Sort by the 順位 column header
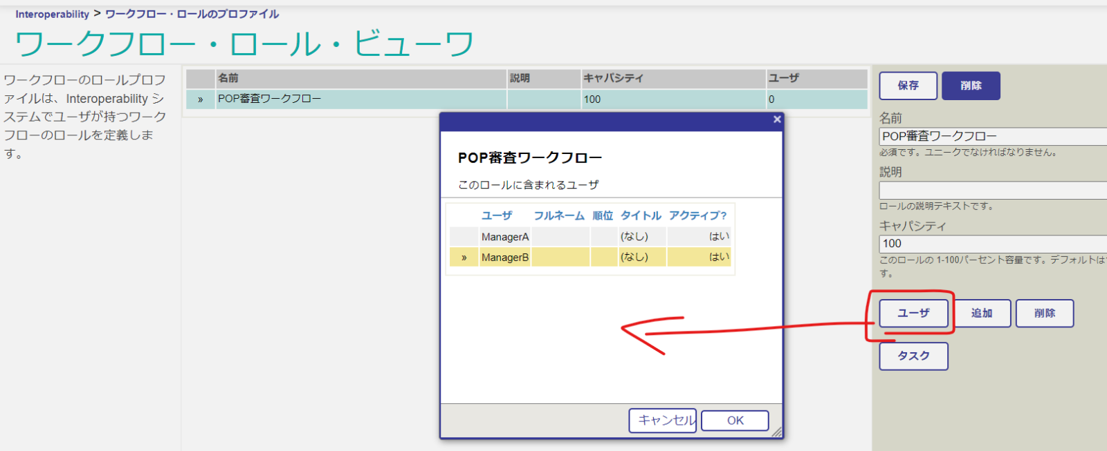Viewport: 1107px width, 451px height. click(603, 215)
